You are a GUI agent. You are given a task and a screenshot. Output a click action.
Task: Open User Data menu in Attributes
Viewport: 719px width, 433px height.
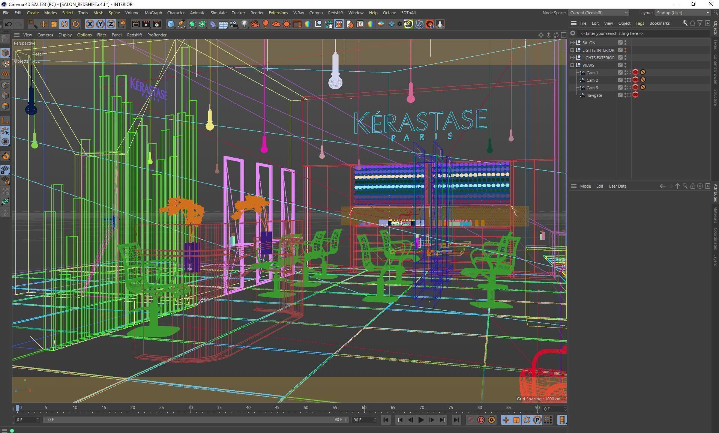click(617, 186)
